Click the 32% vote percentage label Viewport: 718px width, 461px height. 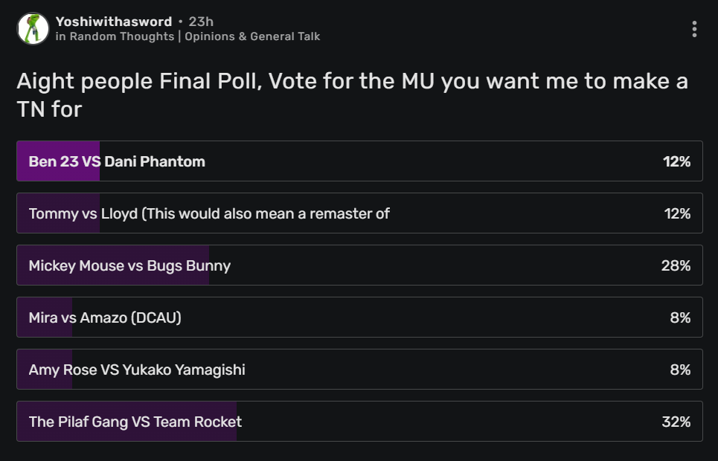point(678,422)
